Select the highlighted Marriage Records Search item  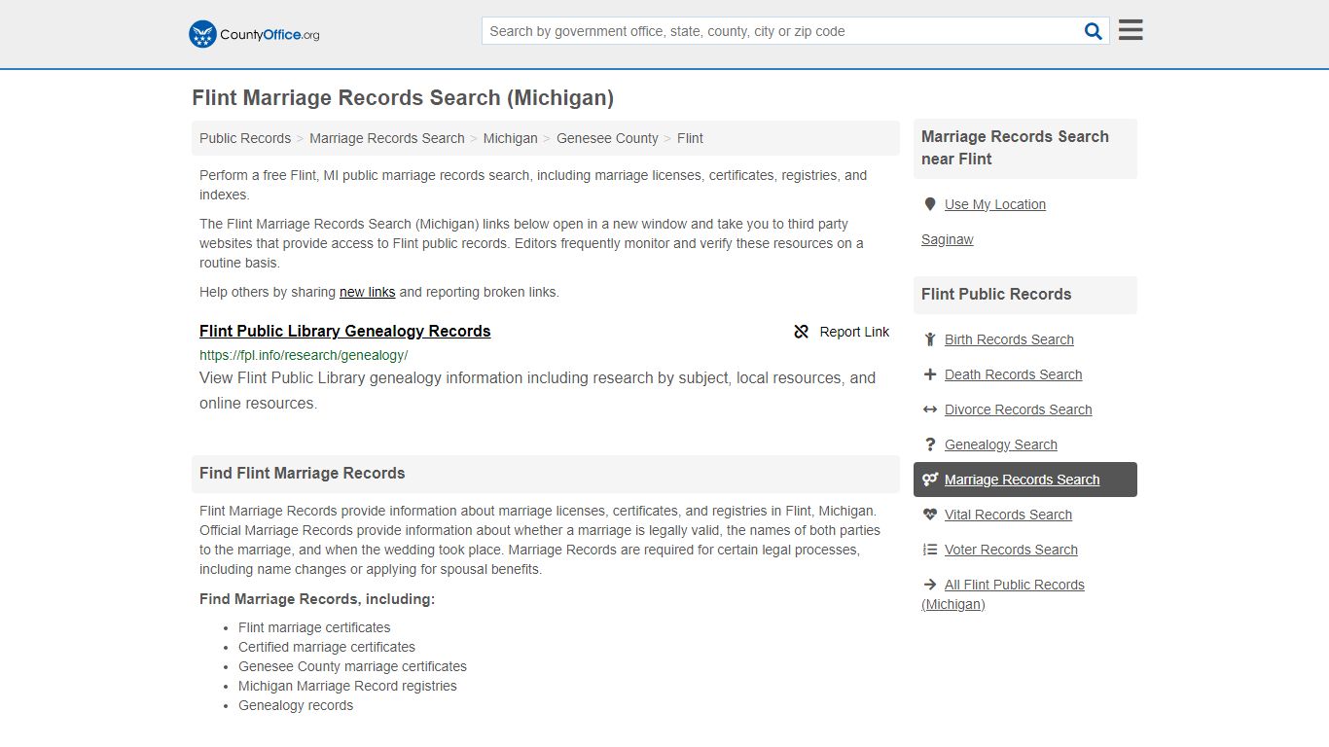point(1025,480)
